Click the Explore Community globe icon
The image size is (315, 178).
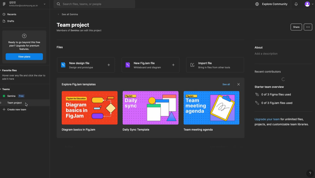[257, 4]
